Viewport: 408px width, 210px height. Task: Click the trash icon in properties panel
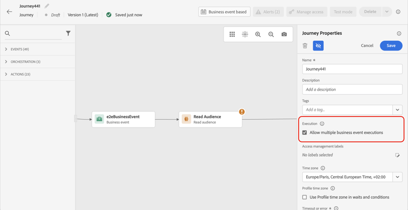[305, 46]
